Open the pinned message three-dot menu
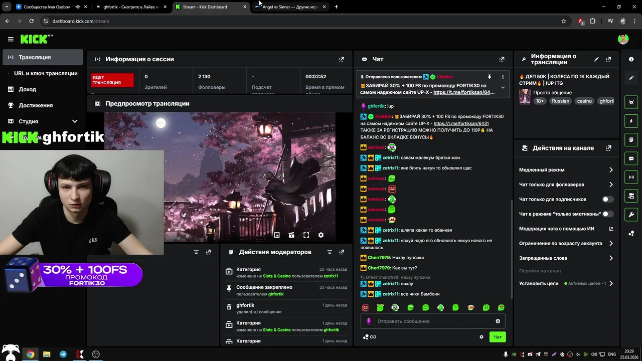The width and height of the screenshot is (642, 361). (503, 77)
